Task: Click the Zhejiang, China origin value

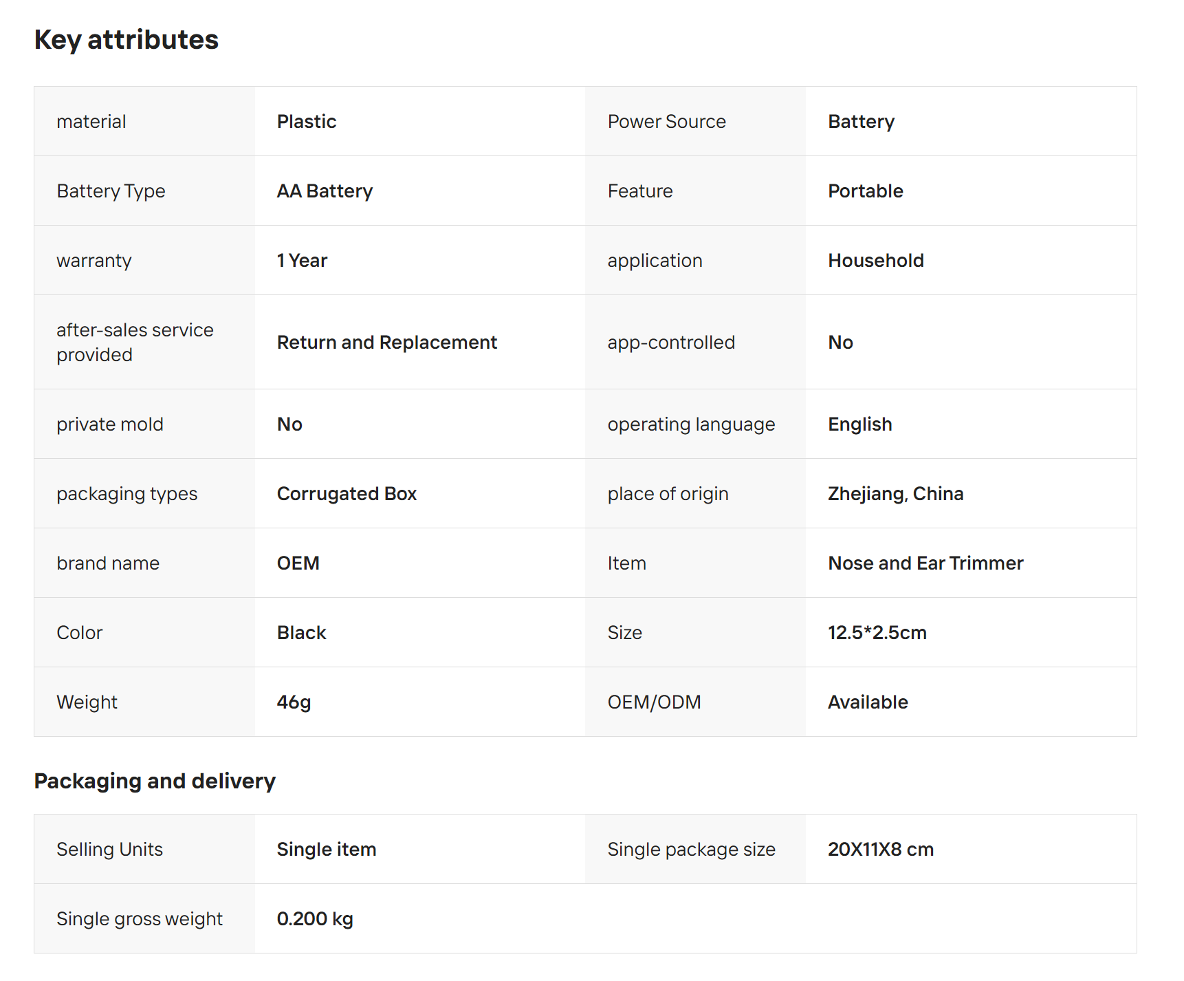Action: [895, 494]
